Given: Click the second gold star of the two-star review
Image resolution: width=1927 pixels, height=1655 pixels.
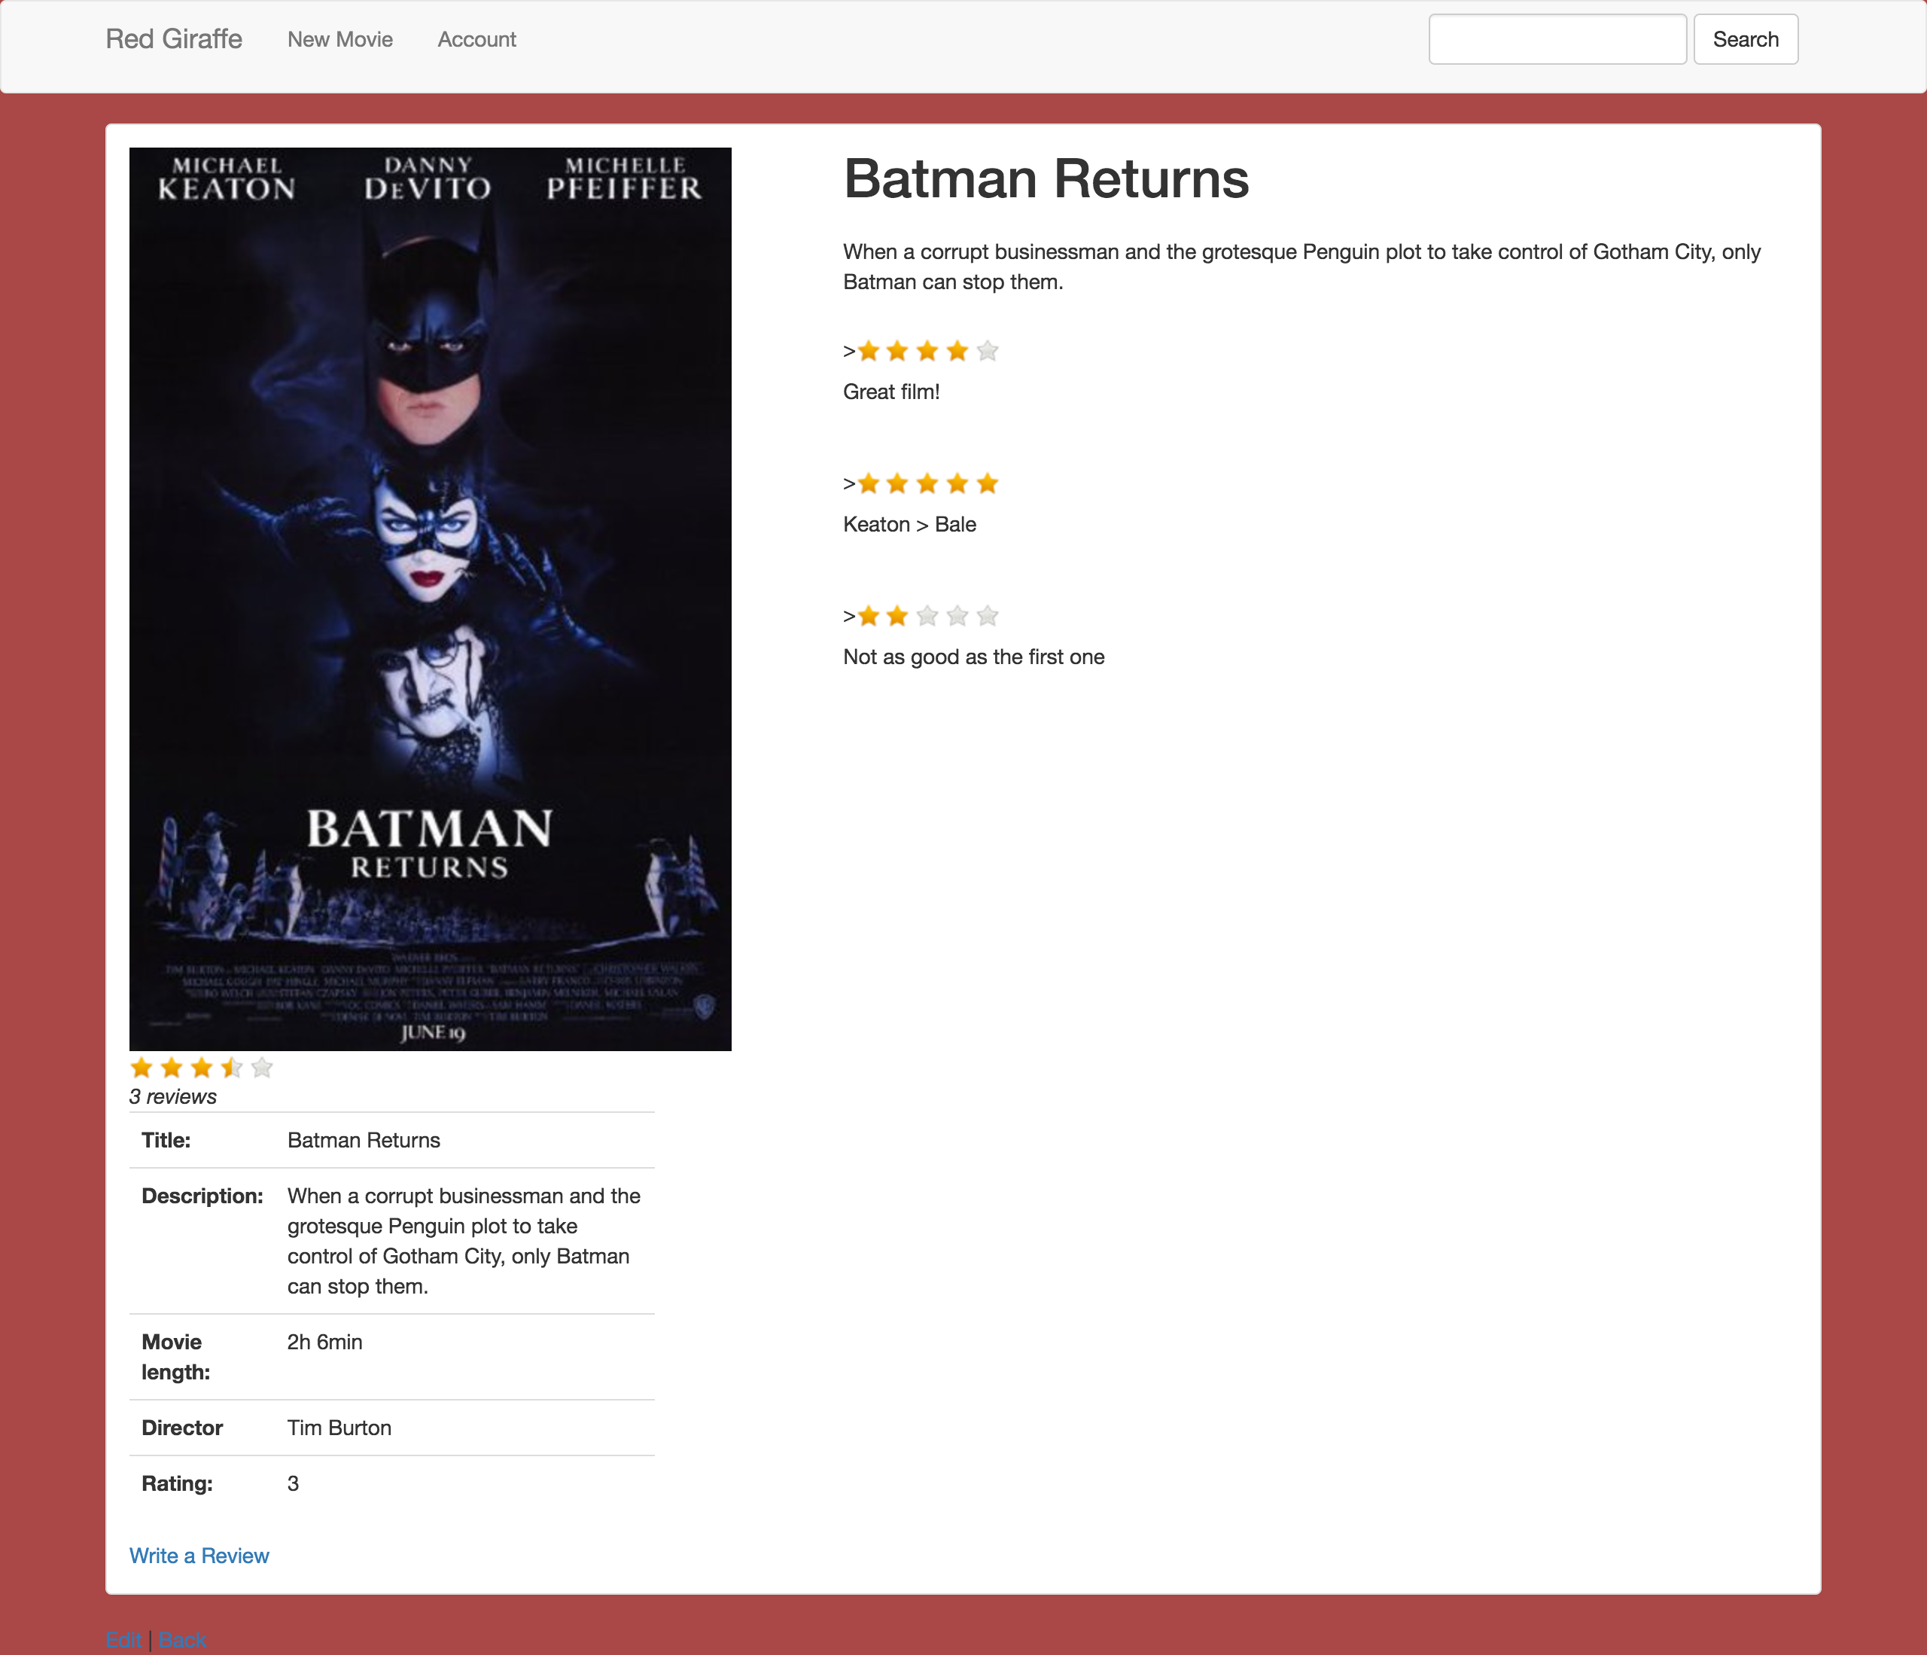Looking at the screenshot, I should coord(897,616).
